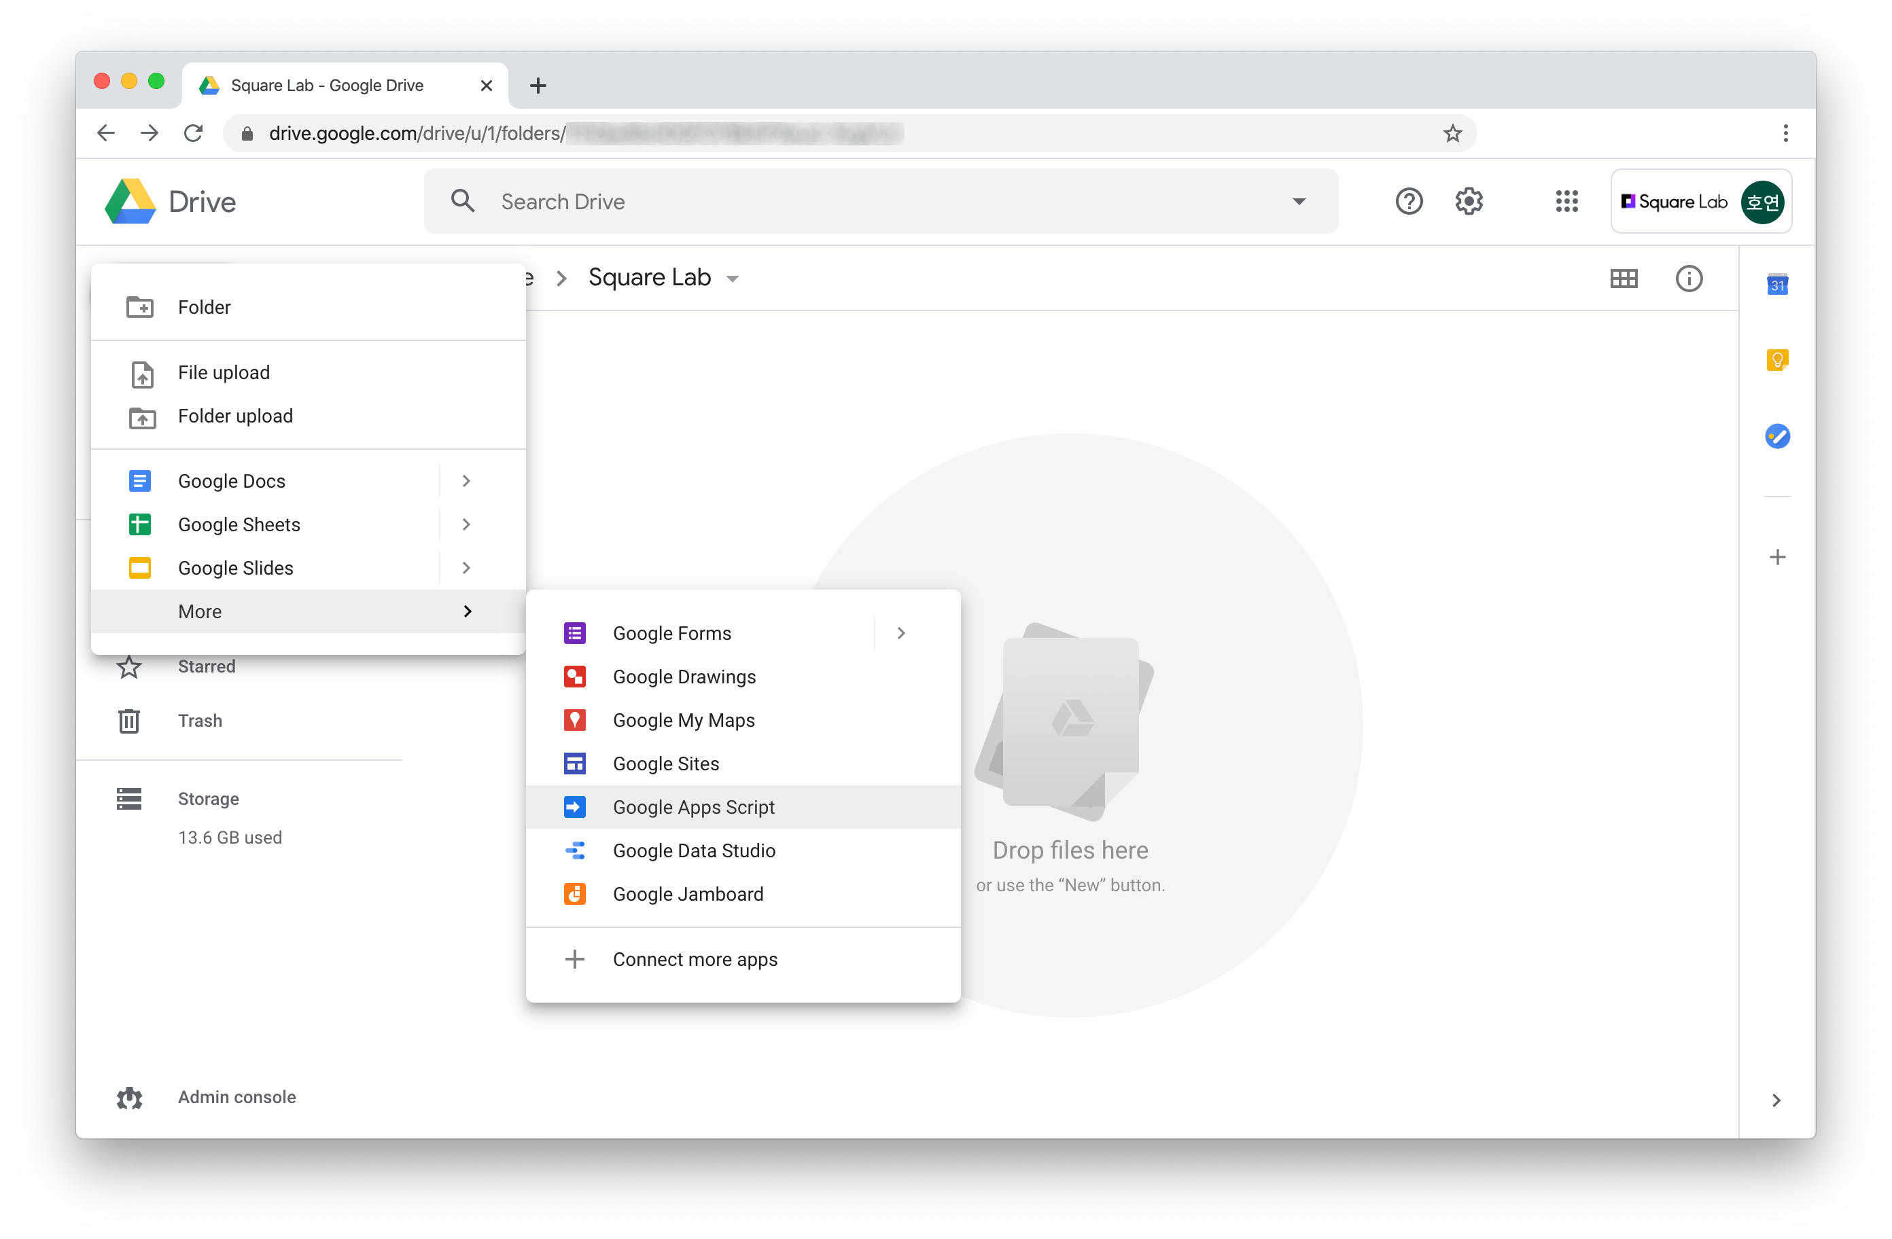Open the Admin console
The height and width of the screenshot is (1239, 1892).
pos(236,1097)
